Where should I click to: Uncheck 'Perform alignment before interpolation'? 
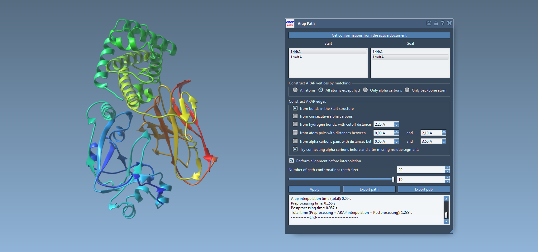292,161
